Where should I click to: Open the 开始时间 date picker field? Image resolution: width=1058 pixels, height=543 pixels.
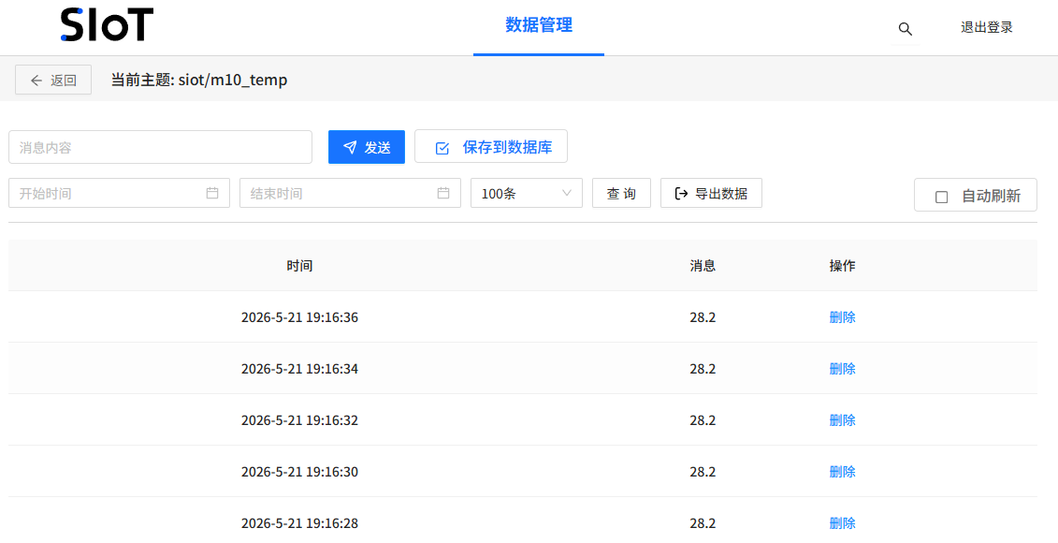[x=119, y=193]
